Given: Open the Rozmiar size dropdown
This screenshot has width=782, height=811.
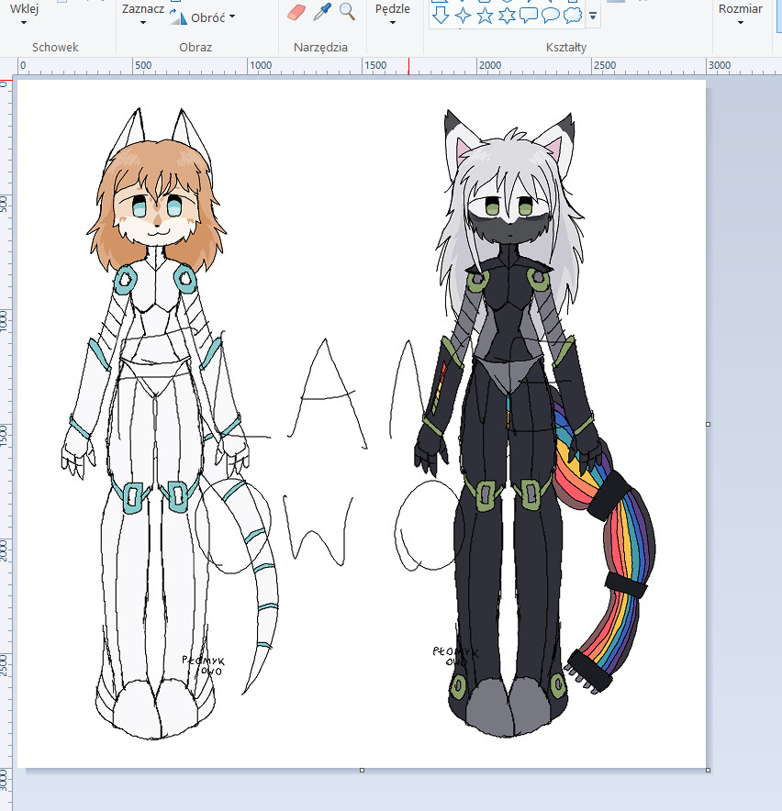Looking at the screenshot, I should coord(740,14).
